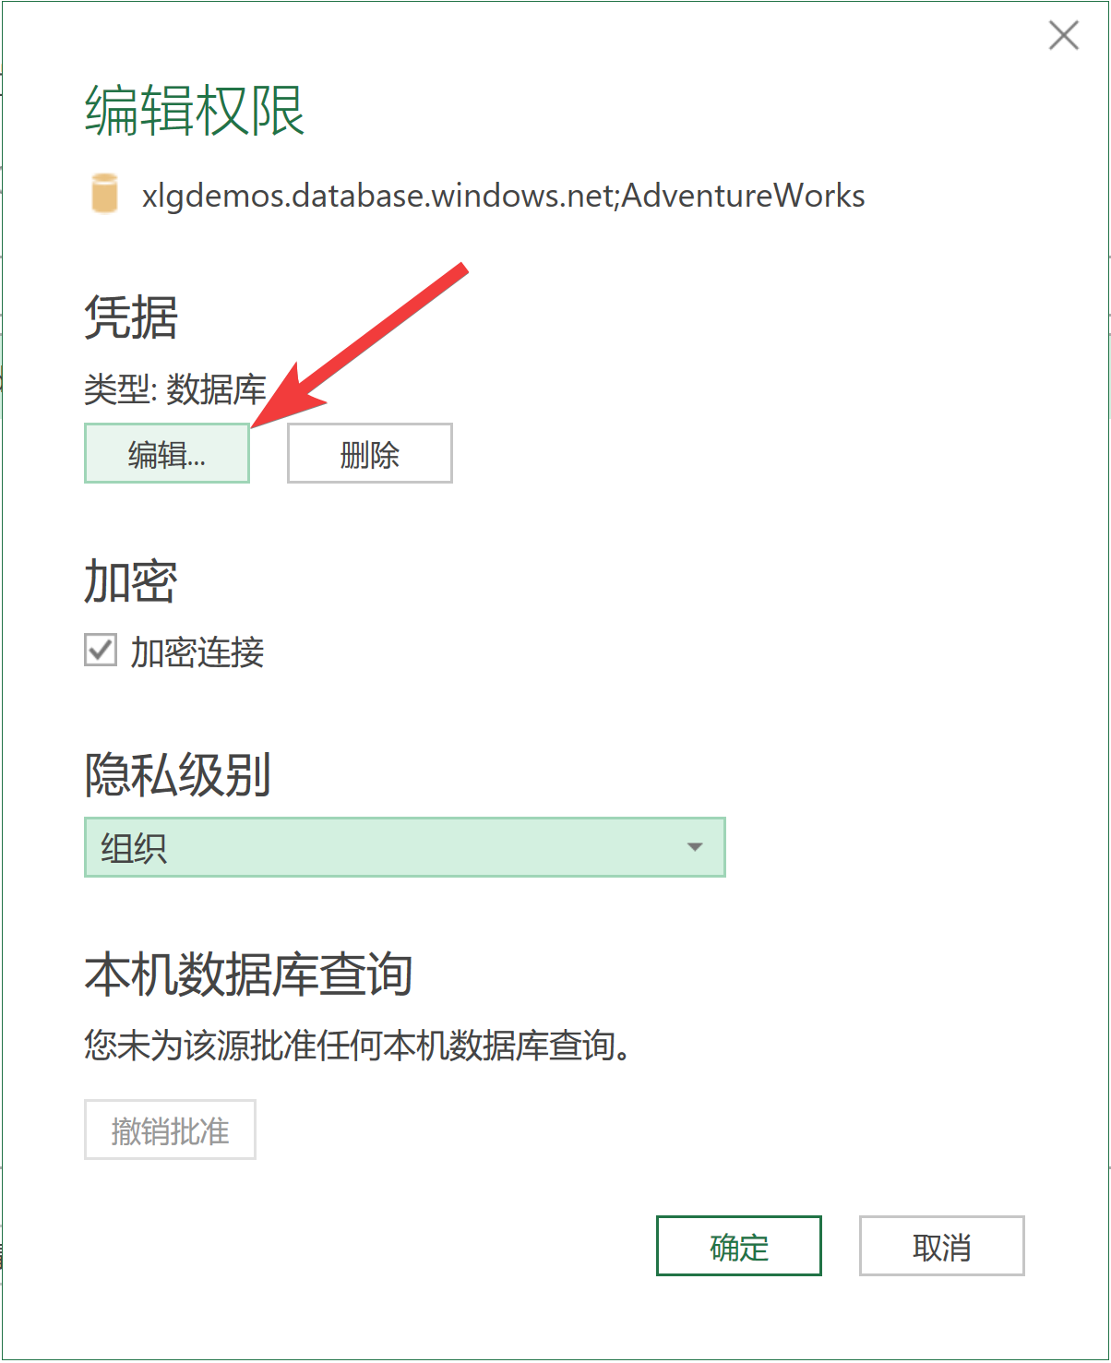
Task: Click the 撤销批准 button
Action: [x=170, y=1130]
